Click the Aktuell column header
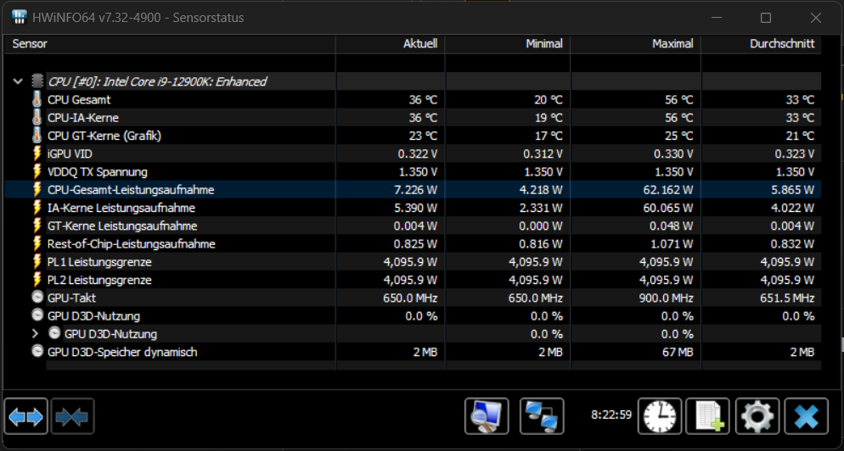This screenshot has width=844, height=451. pyautogui.click(x=391, y=44)
